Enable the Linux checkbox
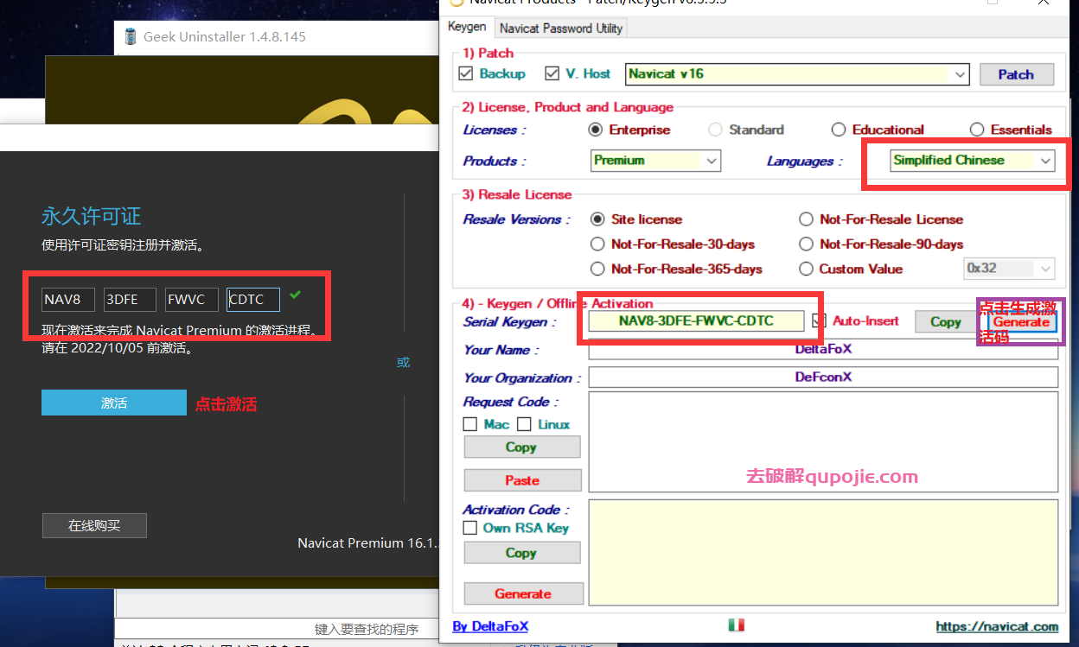The height and width of the screenshot is (647, 1079). click(524, 424)
